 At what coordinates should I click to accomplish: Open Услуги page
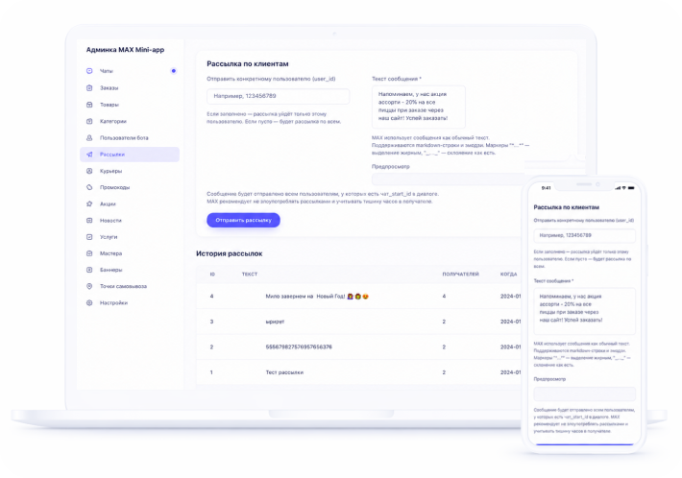(x=130, y=237)
